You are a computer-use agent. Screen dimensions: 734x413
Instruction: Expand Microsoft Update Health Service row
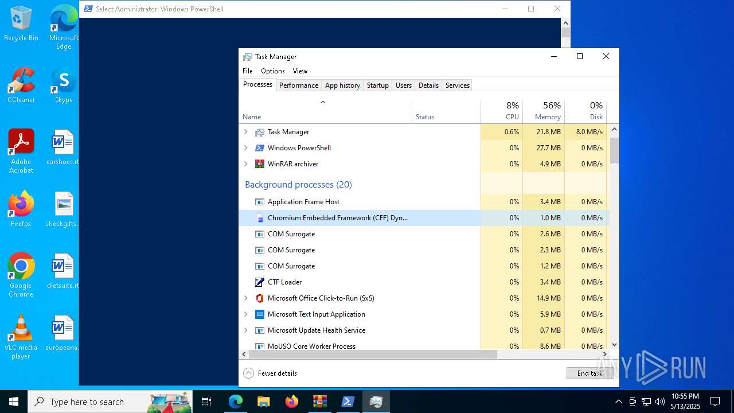coord(246,330)
